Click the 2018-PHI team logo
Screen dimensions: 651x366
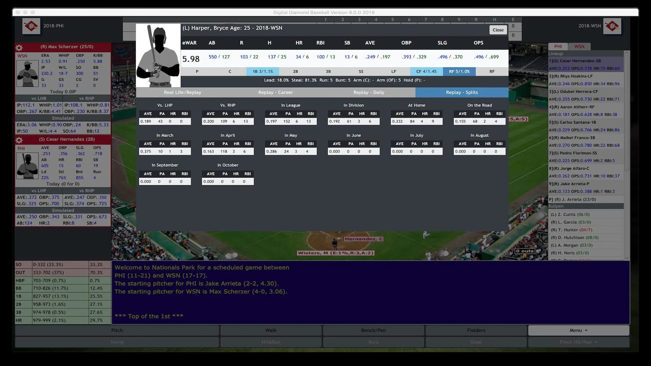31,26
